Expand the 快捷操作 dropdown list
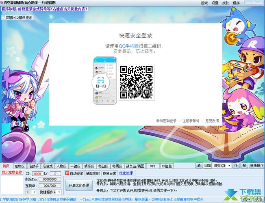This screenshot has height=203, width=265. 59,192
